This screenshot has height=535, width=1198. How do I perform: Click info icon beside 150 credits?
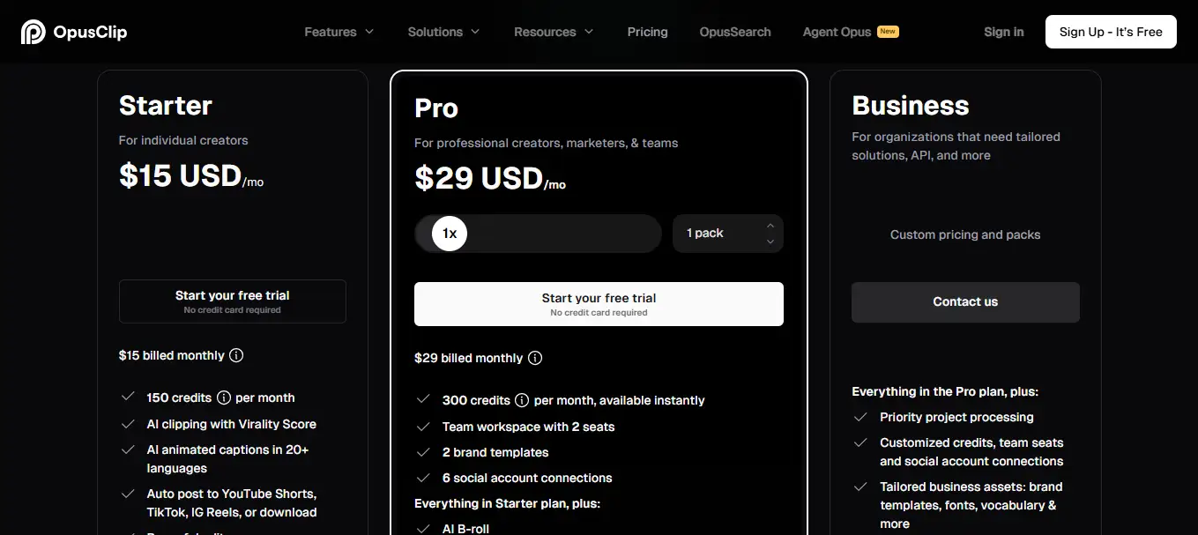click(x=224, y=398)
